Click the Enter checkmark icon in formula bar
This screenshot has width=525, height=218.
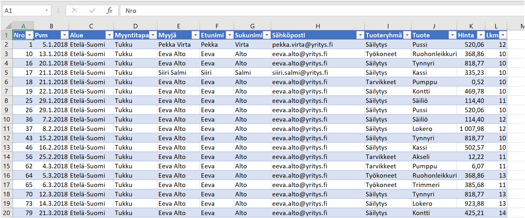pyautogui.click(x=92, y=11)
